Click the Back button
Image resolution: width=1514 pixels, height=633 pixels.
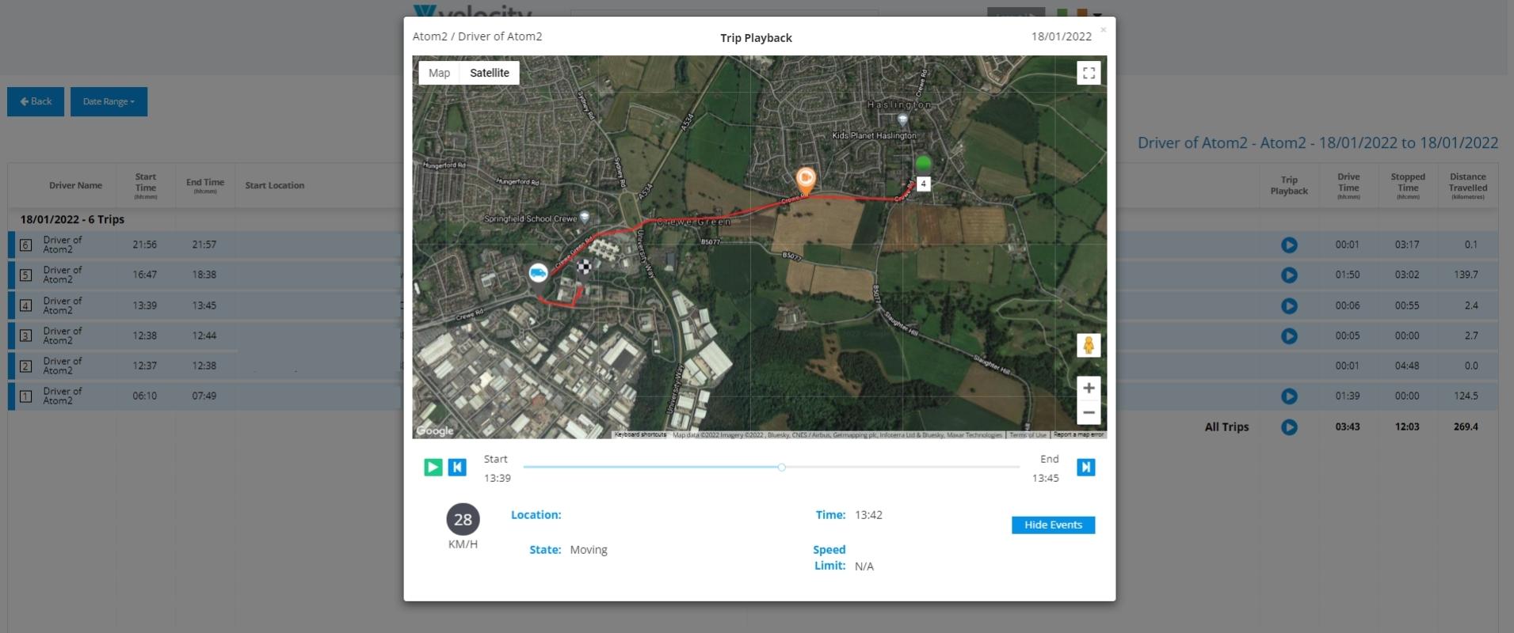36,101
